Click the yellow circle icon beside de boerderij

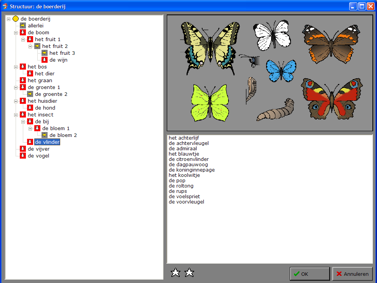tap(16, 19)
